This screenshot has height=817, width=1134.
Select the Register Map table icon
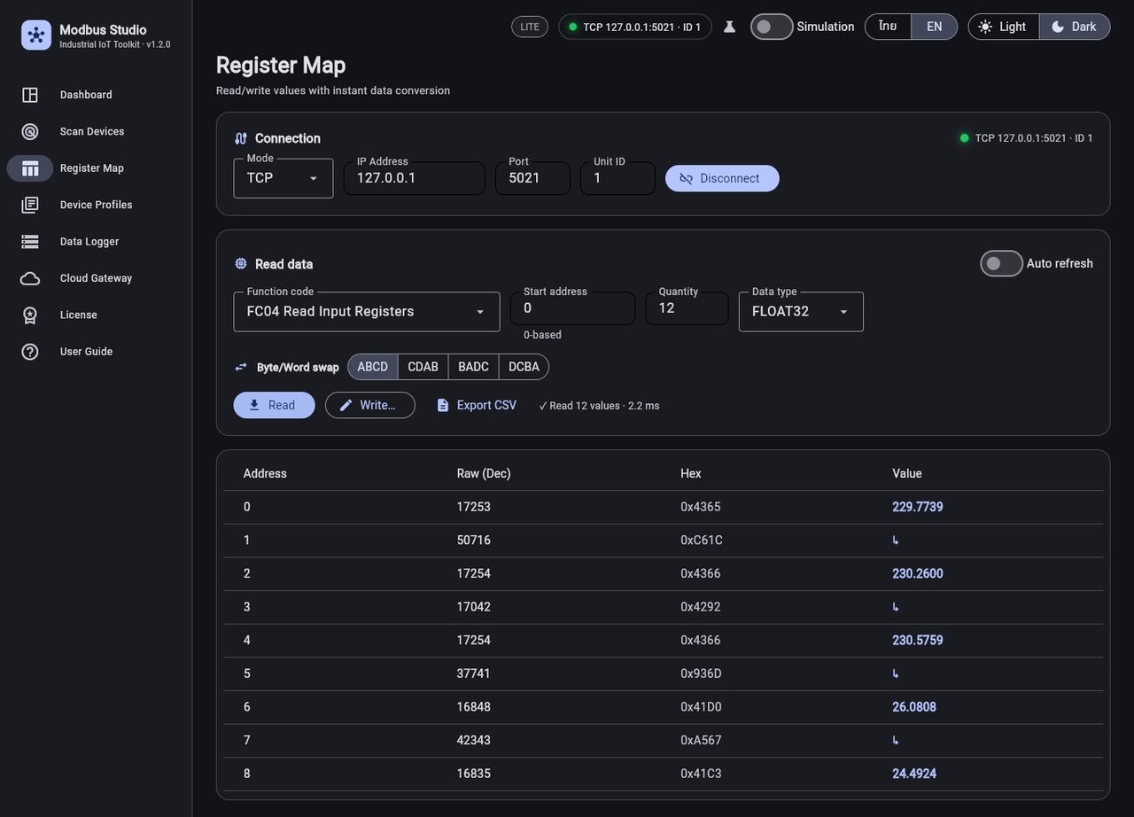30,168
